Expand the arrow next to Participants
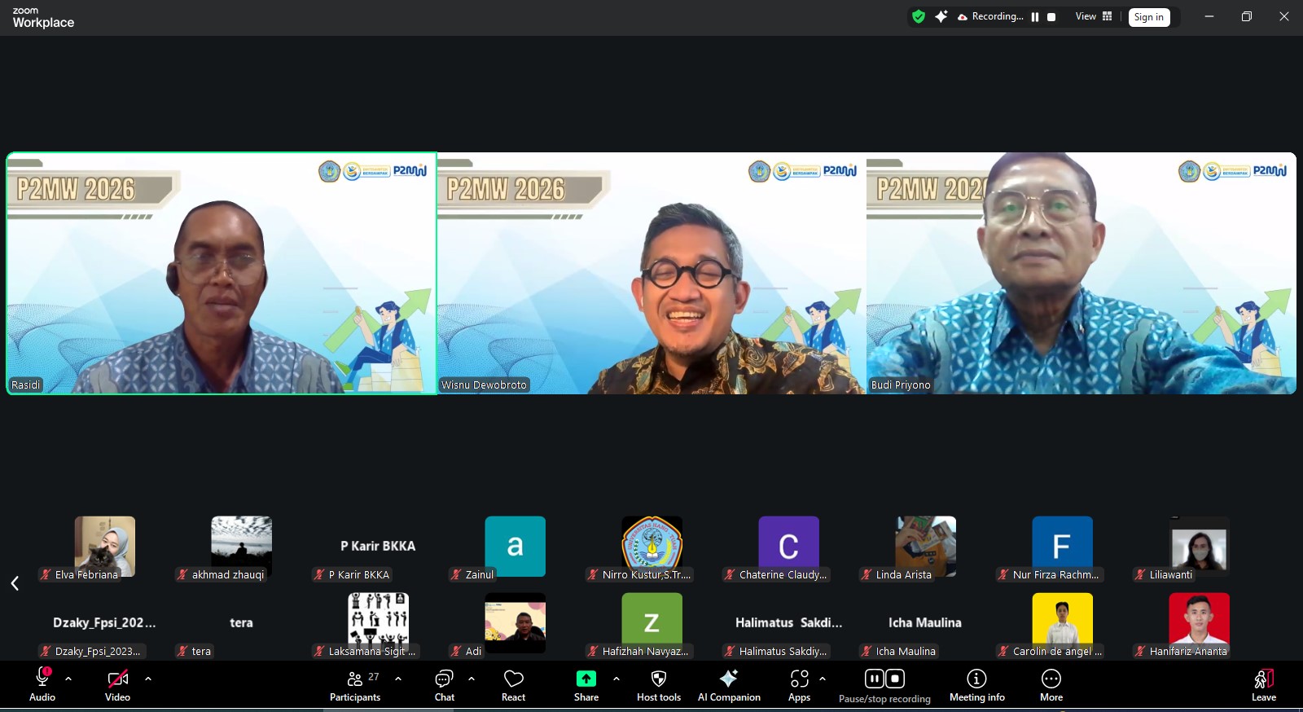The height and width of the screenshot is (712, 1303). (398, 679)
